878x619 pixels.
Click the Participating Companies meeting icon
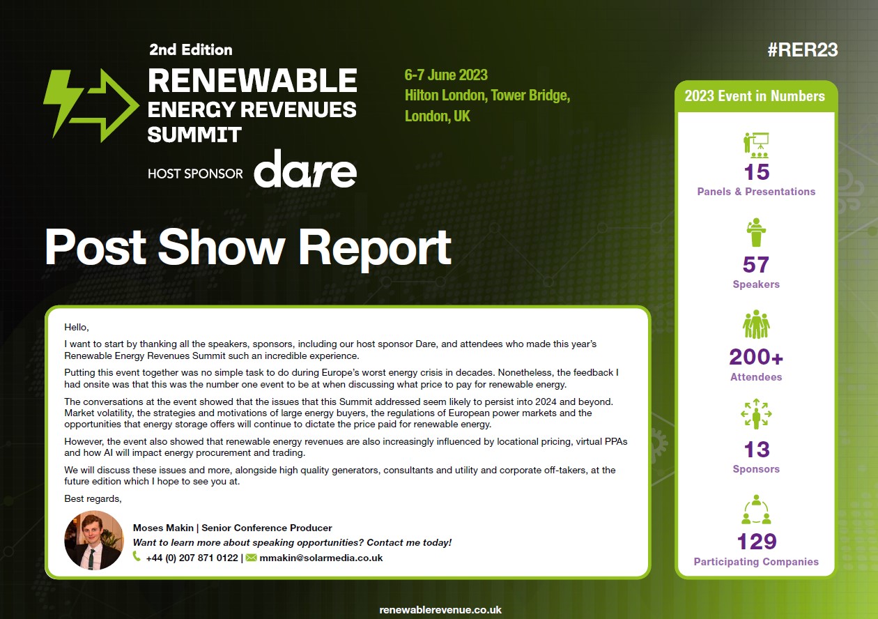[x=756, y=510]
